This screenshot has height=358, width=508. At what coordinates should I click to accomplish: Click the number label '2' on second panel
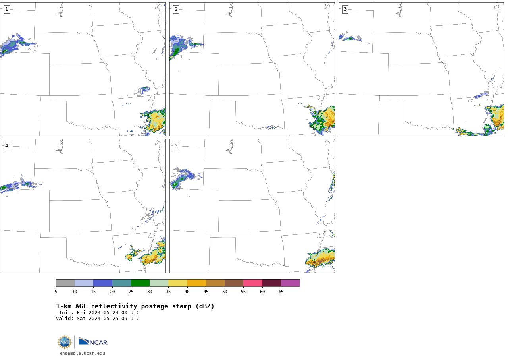(x=176, y=9)
